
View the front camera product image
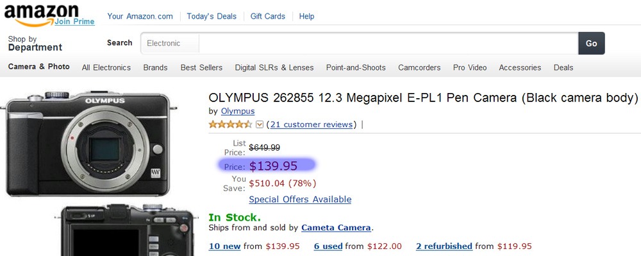(88, 144)
